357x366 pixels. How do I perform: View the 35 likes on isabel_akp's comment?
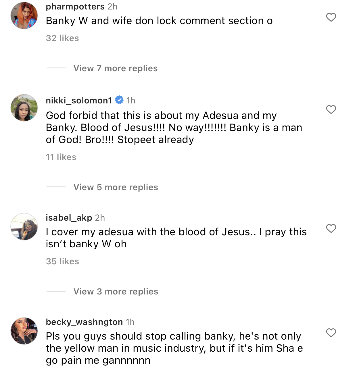(62, 261)
